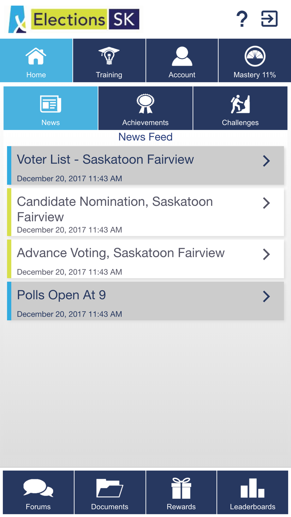Click the logout arrow icon
This screenshot has width=291, height=517.
pos(269,19)
